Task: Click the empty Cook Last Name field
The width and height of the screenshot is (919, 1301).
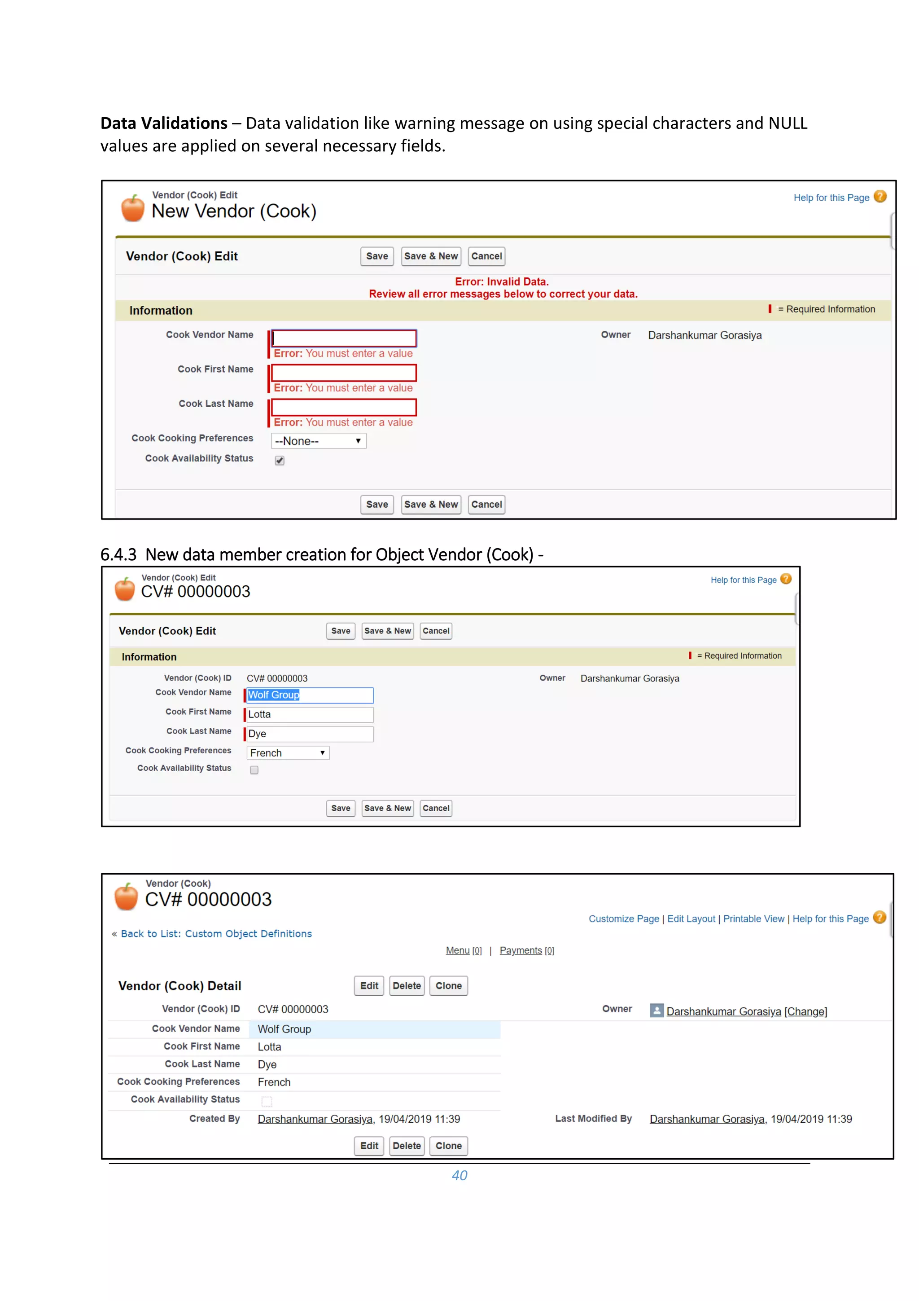Action: (x=344, y=408)
